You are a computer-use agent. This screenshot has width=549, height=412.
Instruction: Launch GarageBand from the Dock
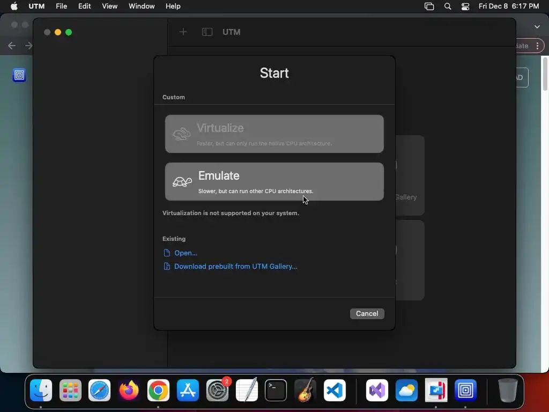pos(305,391)
